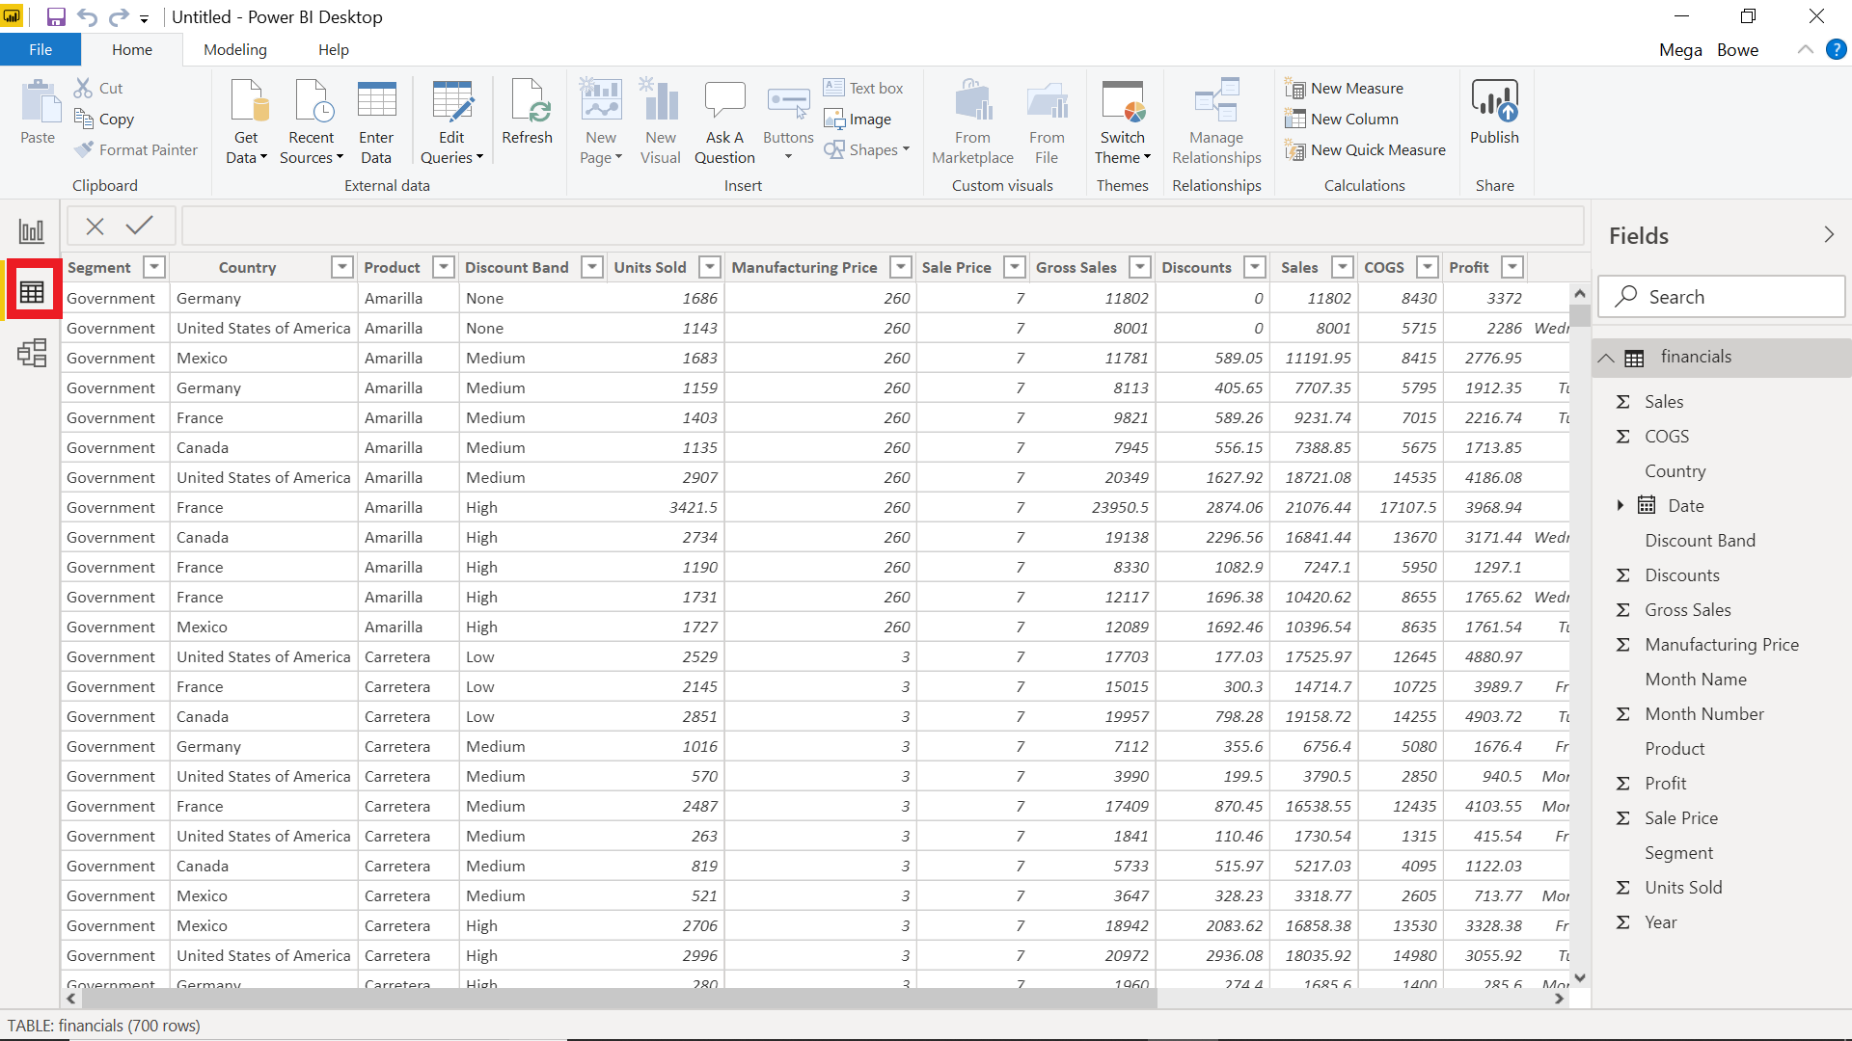The height and width of the screenshot is (1041, 1852).
Task: Open Ask A Question
Action: coord(724,122)
